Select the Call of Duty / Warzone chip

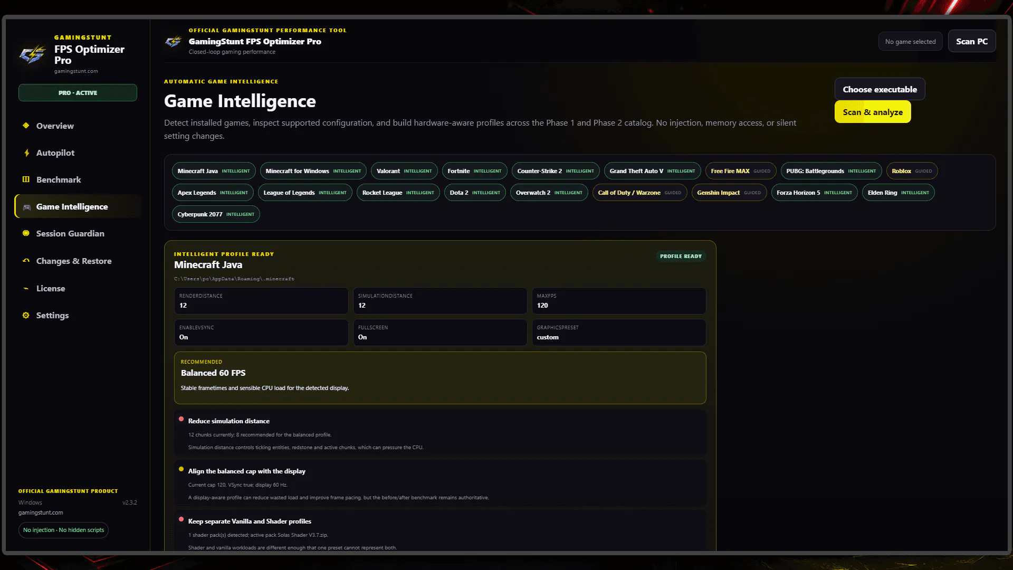click(639, 193)
